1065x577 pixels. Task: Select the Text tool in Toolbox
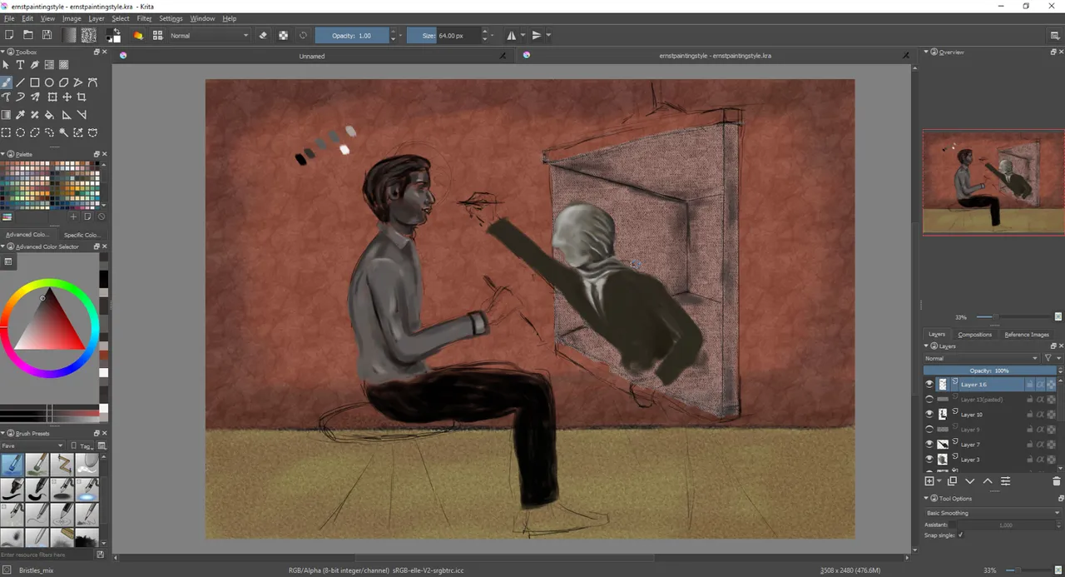[x=20, y=65]
